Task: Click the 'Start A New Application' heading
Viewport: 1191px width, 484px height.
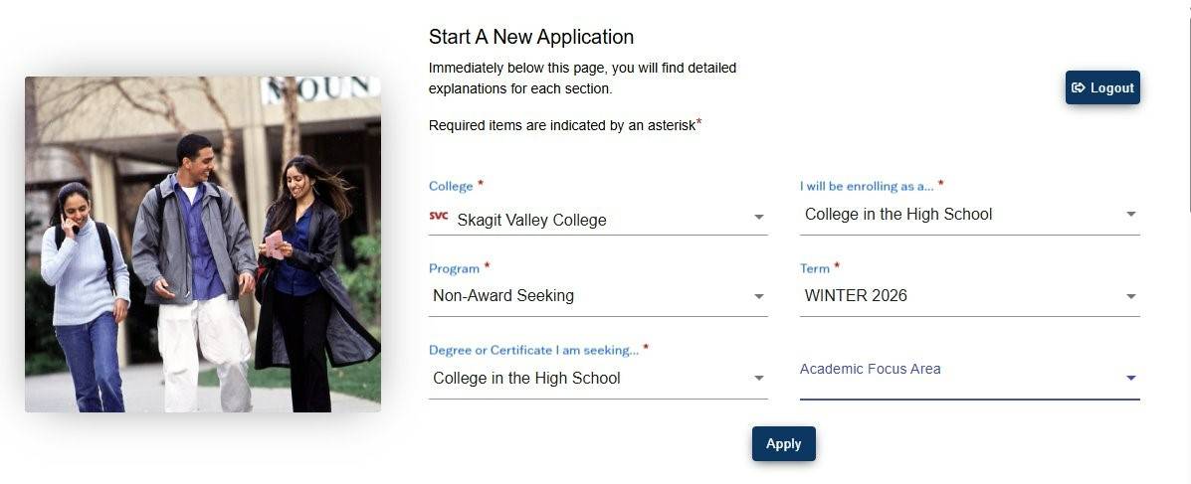Action: click(x=531, y=37)
